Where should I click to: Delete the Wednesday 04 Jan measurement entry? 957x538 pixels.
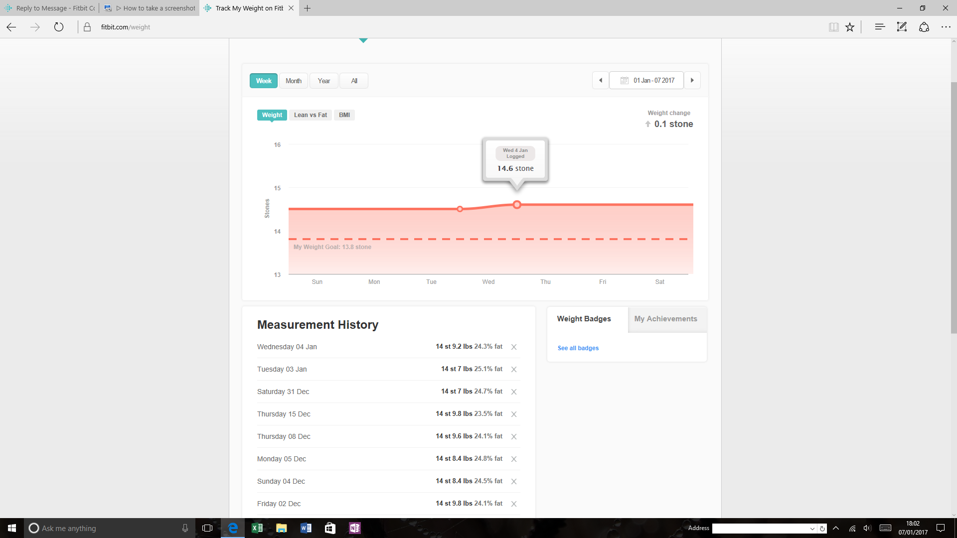coord(514,347)
